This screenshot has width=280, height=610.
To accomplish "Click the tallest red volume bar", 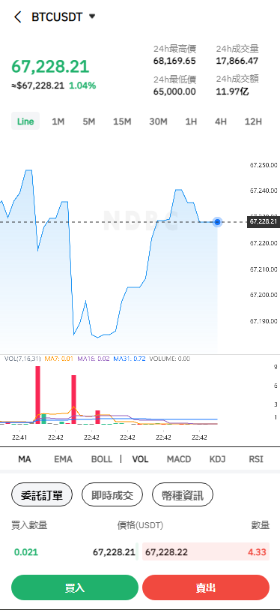I will pyautogui.click(x=37, y=395).
